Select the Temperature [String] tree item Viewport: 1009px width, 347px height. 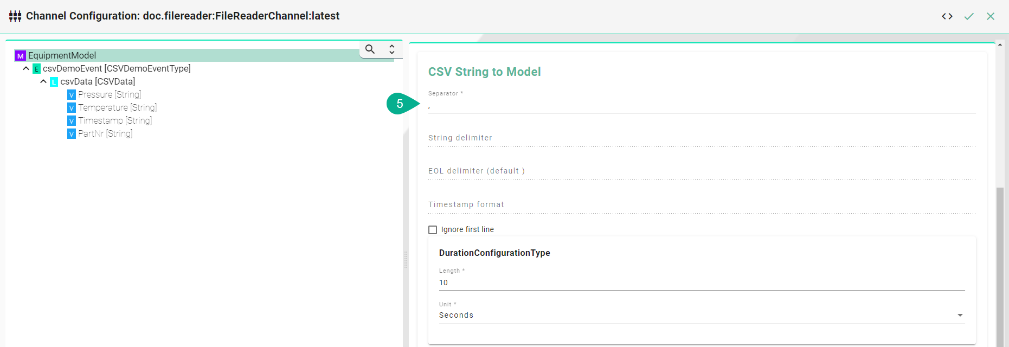117,108
